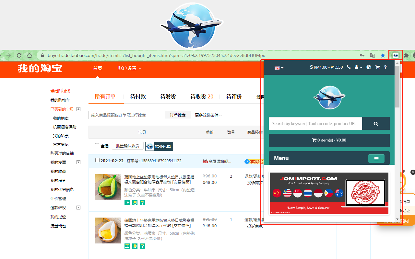Click the airplane globe logo in popup
This screenshot has width=415, height=259.
(x=329, y=97)
